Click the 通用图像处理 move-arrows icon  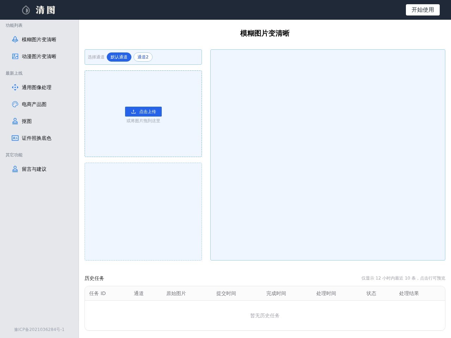coord(15,87)
